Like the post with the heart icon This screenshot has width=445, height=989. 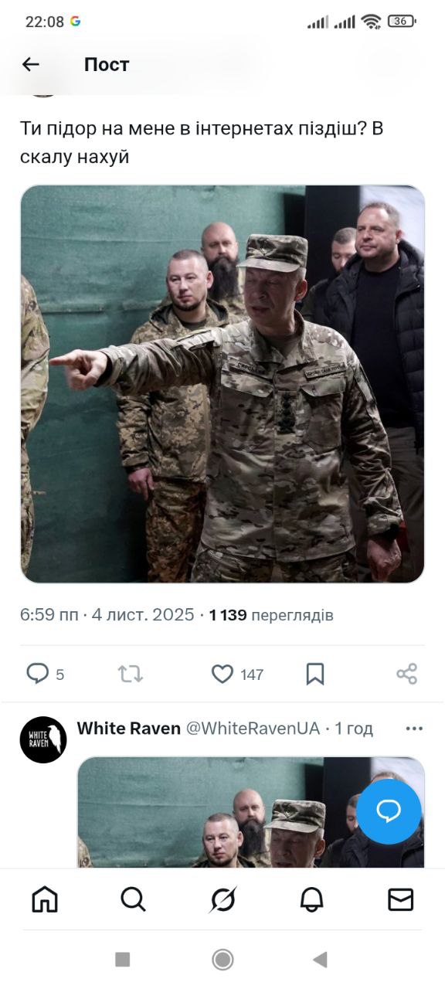pyautogui.click(x=222, y=674)
